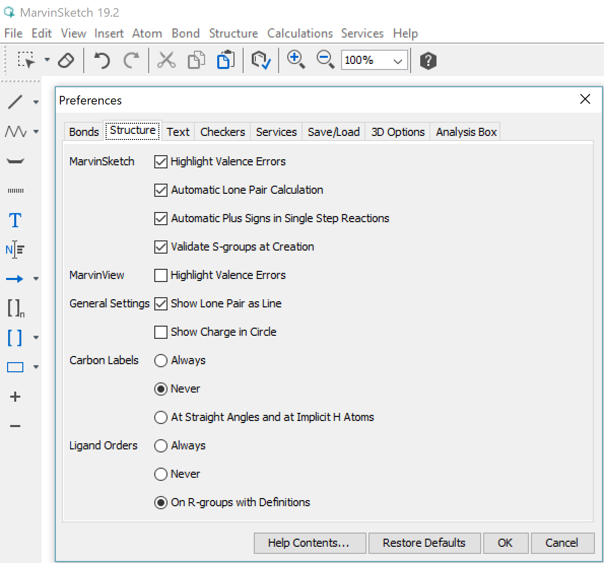Click the Undo arrow icon

click(x=102, y=60)
